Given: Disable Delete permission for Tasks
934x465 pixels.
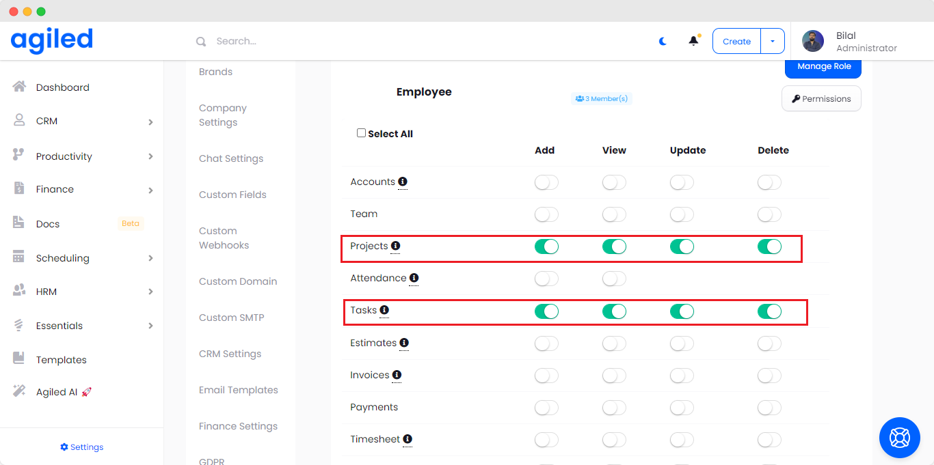Looking at the screenshot, I should (769, 311).
